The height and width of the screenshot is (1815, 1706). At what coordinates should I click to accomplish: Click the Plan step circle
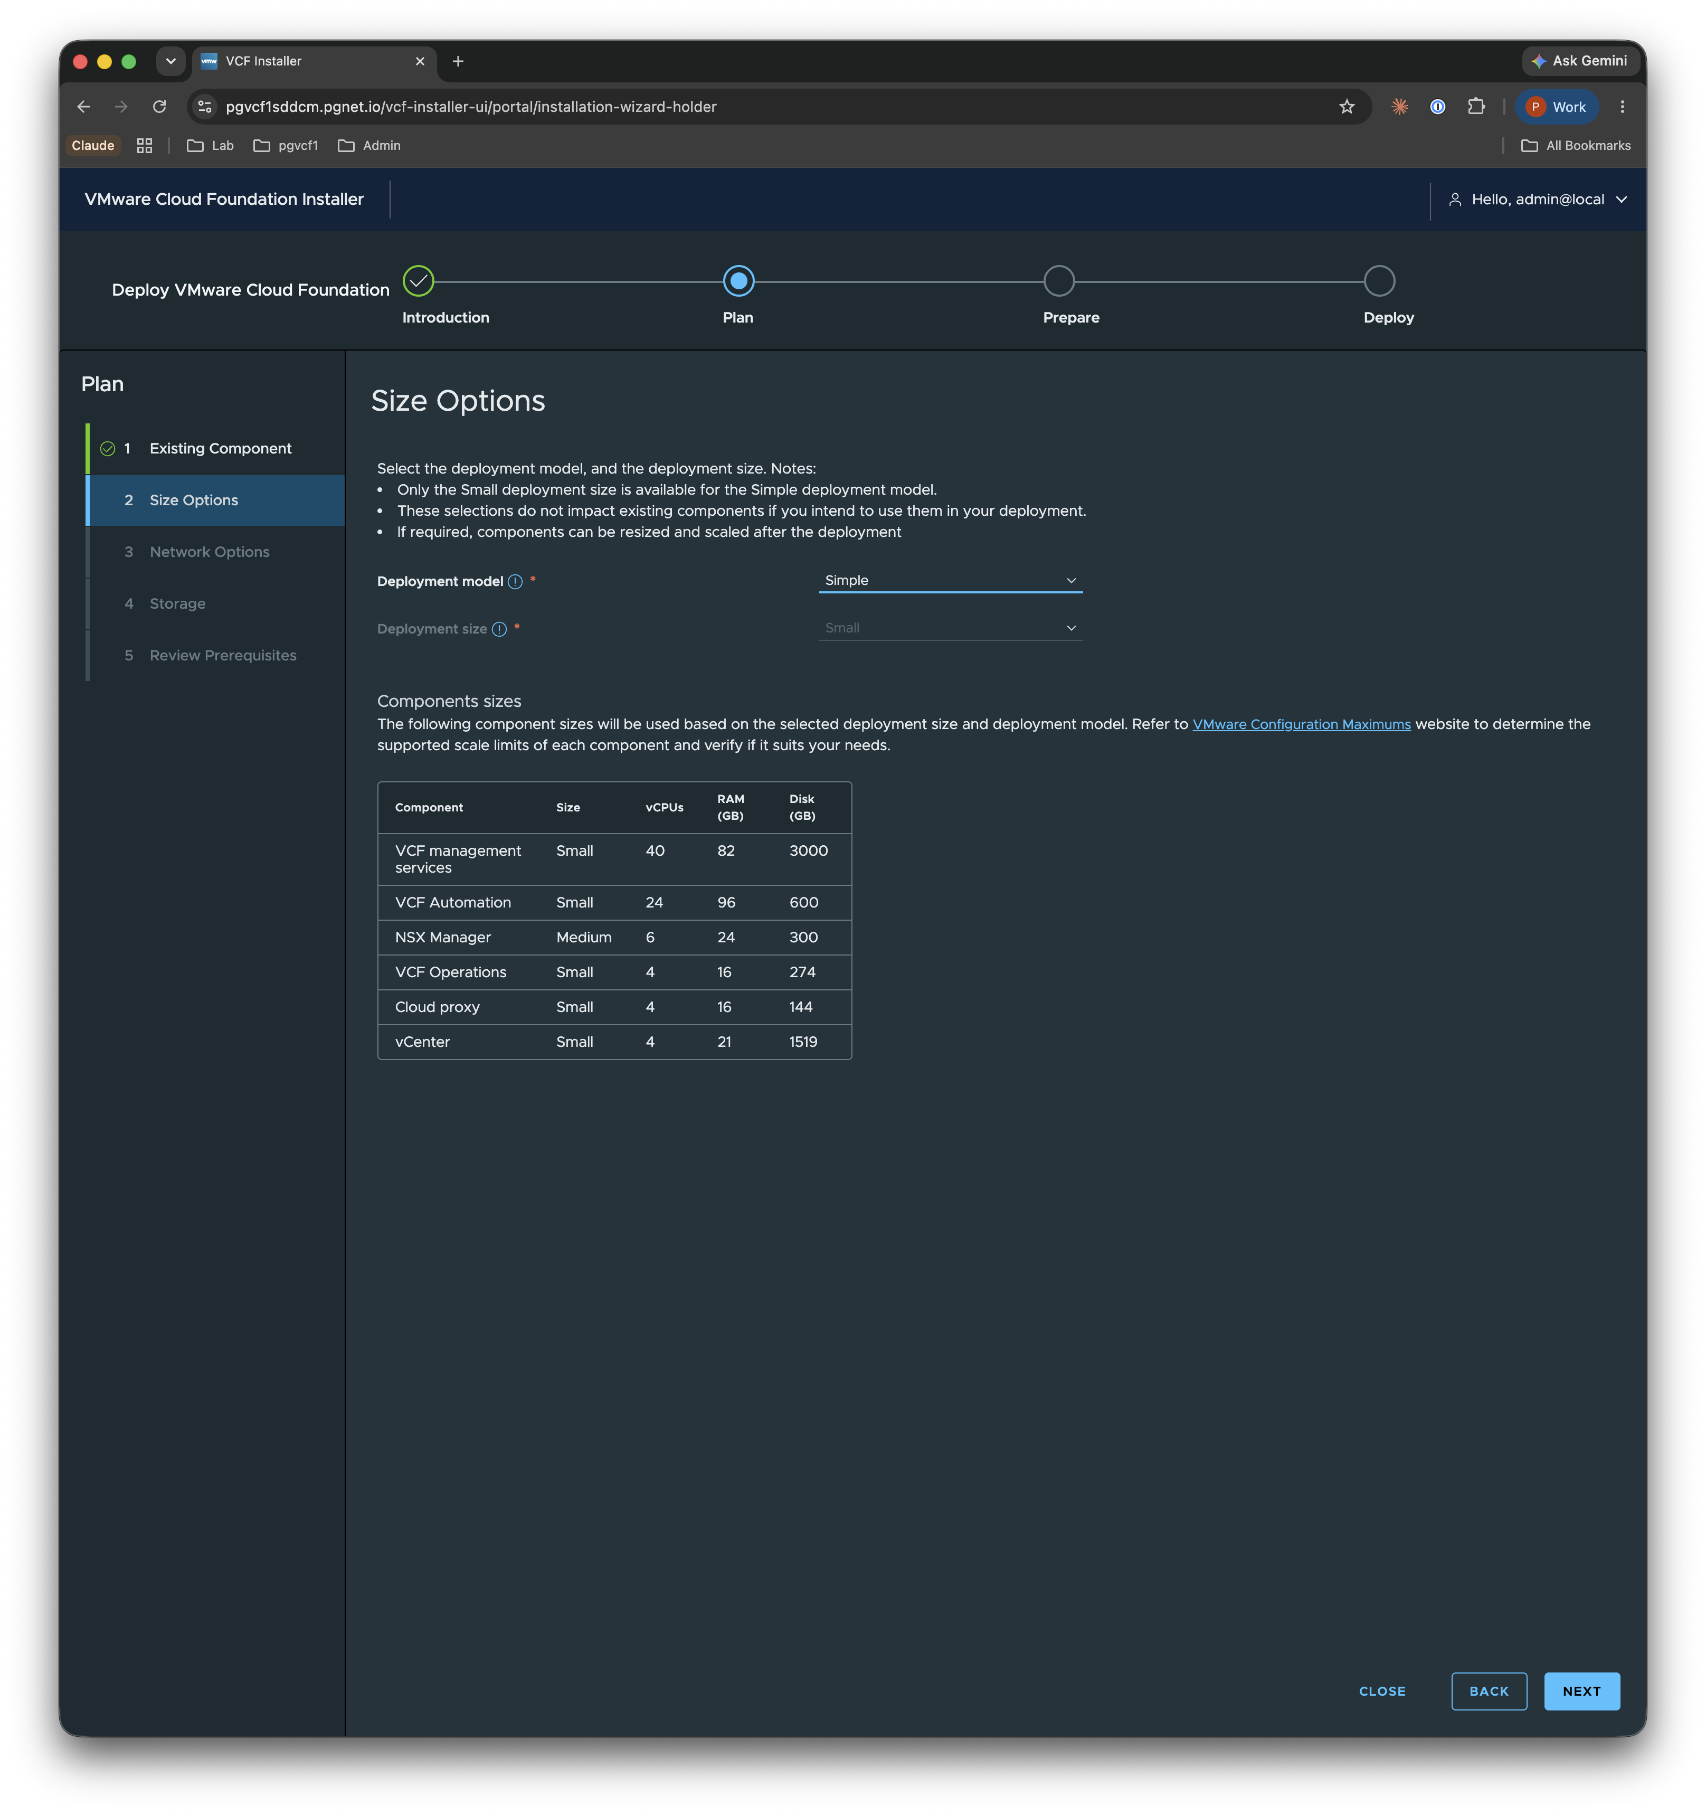coord(738,281)
